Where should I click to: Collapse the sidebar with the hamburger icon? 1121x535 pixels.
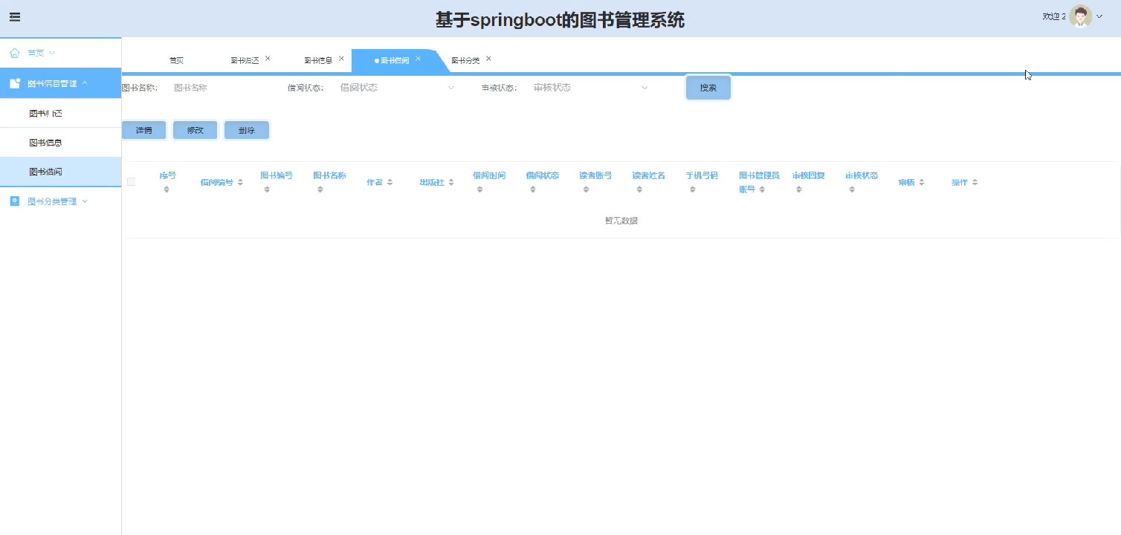(14, 17)
